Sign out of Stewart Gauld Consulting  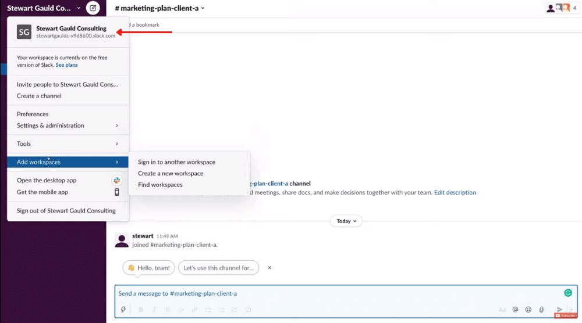(67, 210)
